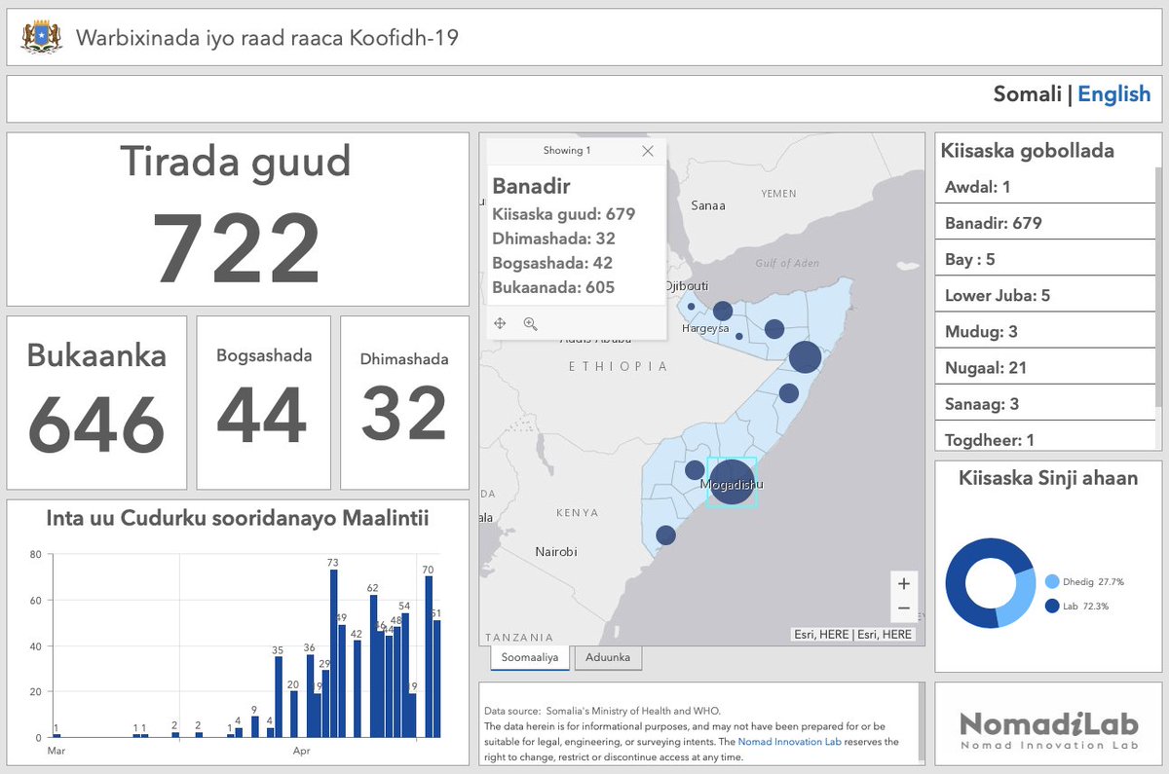Click the bar labeled 62 in daily chart
Screen dimensions: 1169x774
point(373,666)
